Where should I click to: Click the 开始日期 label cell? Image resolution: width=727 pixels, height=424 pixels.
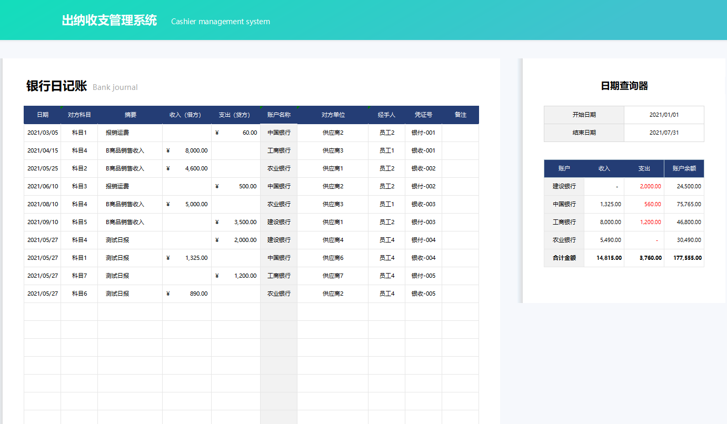point(584,115)
